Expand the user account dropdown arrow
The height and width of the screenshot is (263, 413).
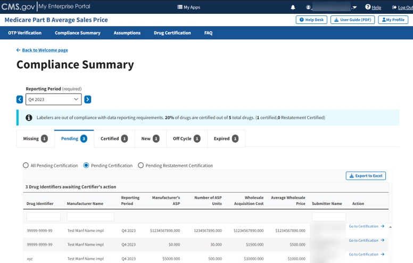(x=354, y=7)
